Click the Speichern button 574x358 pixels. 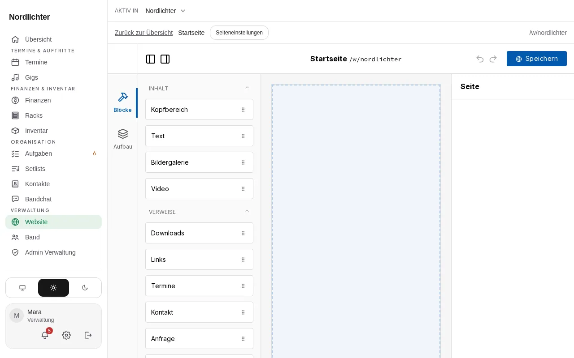(x=537, y=59)
